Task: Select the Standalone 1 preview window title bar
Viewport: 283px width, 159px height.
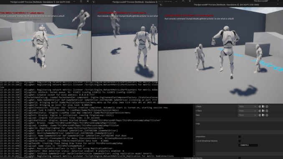Action: click(x=40, y=2)
